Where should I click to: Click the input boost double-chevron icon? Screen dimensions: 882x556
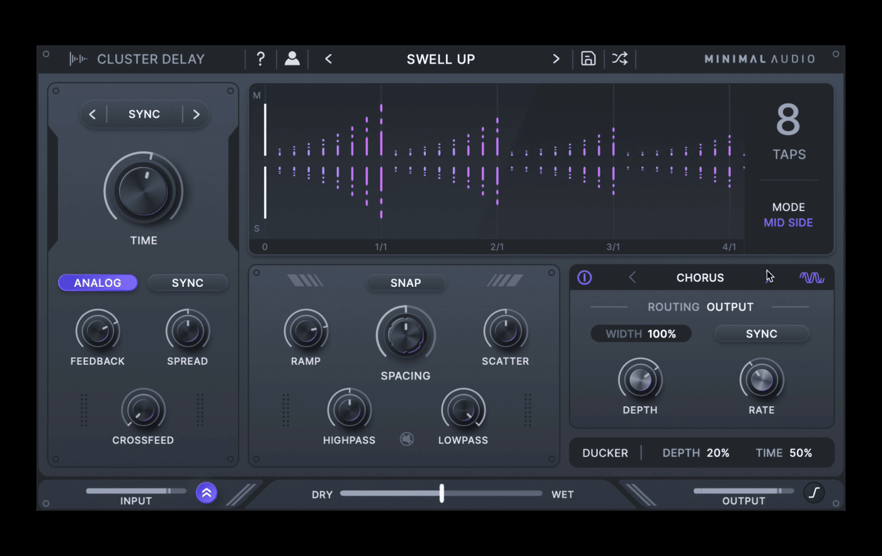coord(207,492)
